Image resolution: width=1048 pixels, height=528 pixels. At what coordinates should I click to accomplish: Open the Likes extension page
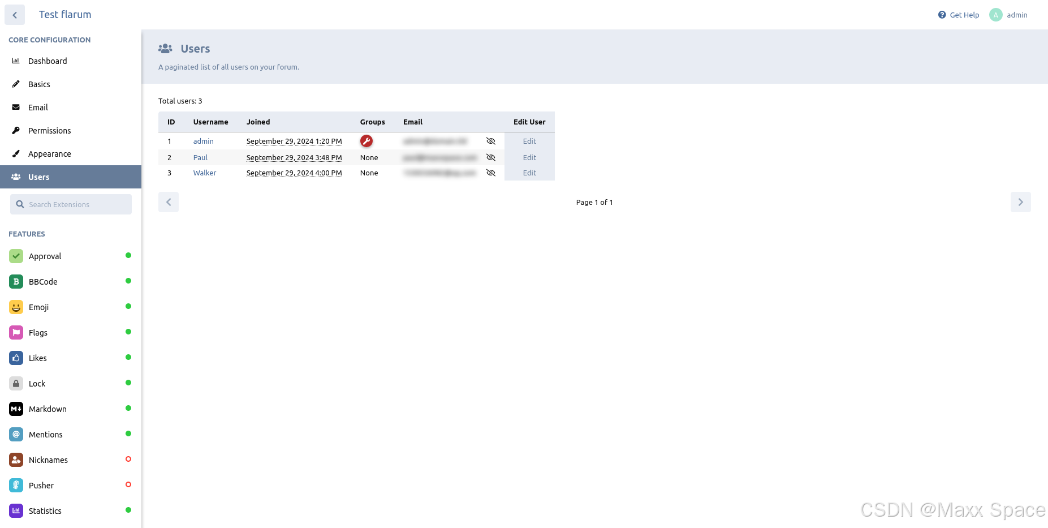pos(71,358)
